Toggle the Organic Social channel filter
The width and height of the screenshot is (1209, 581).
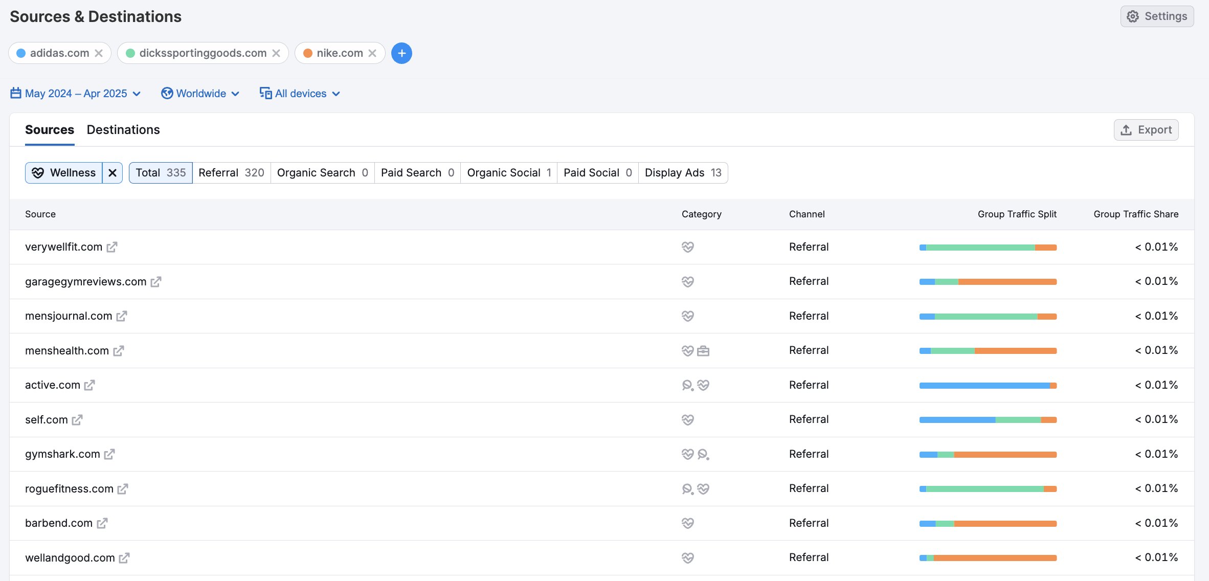pos(508,173)
